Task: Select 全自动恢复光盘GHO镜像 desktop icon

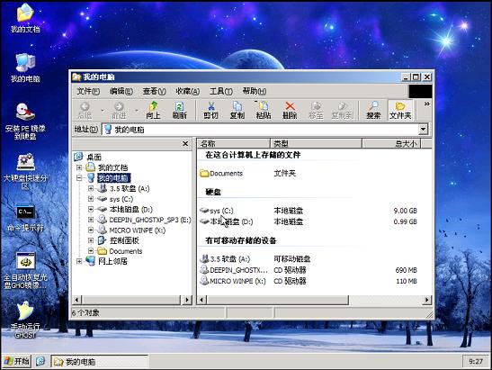Action: [x=25, y=270]
